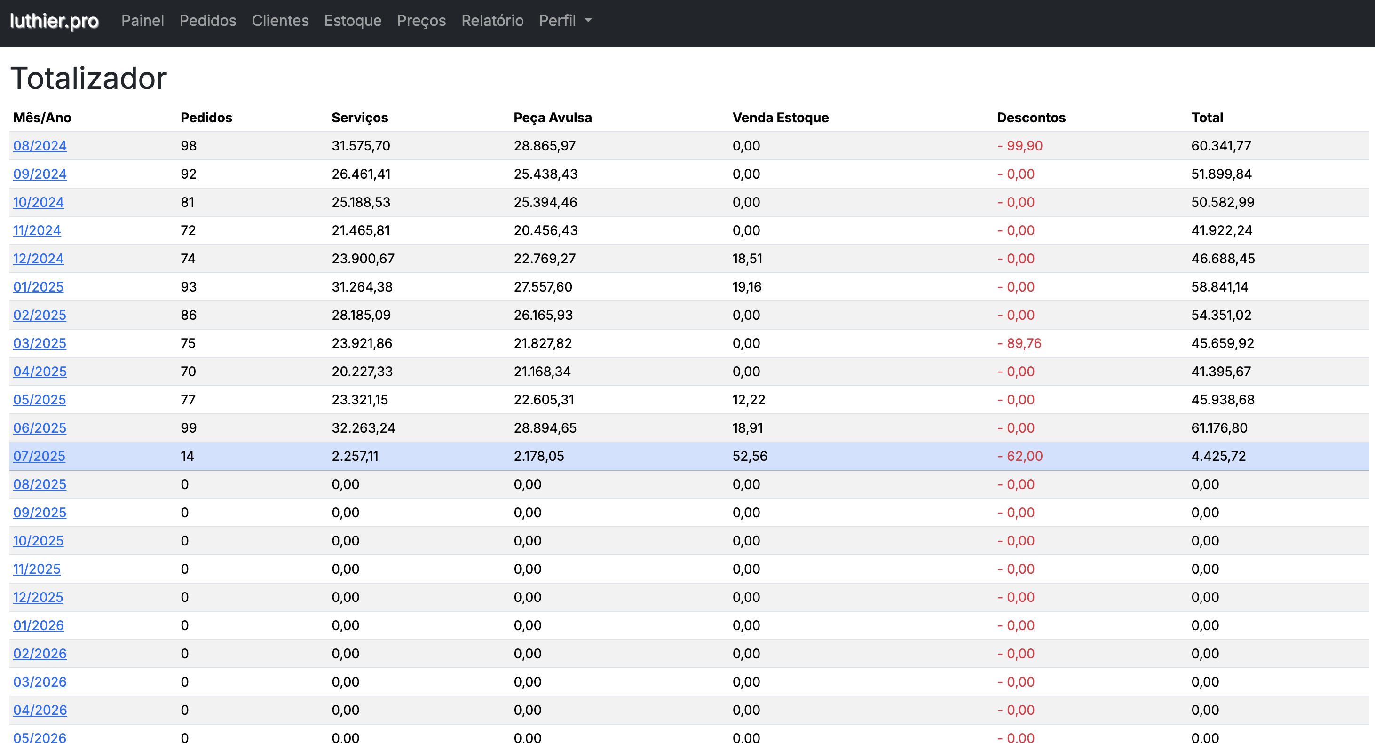Open the 01/2025 month link
1375x743 pixels.
[x=39, y=287]
